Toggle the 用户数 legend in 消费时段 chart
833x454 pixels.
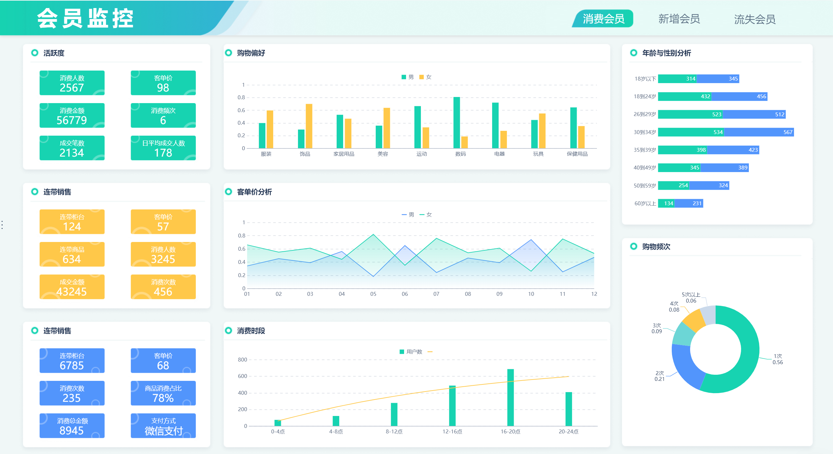pos(411,352)
